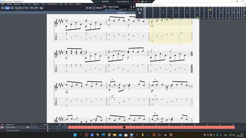Click the red stop recording button
This screenshot has width=246, height=138.
pos(138,2)
